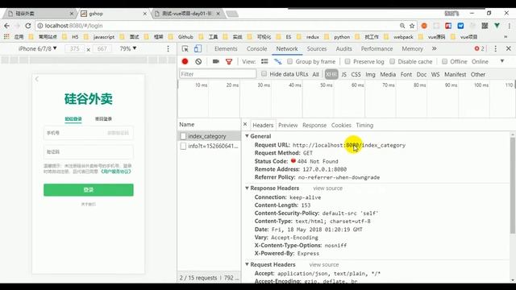Bookmark this page with the star icon

click(412, 26)
